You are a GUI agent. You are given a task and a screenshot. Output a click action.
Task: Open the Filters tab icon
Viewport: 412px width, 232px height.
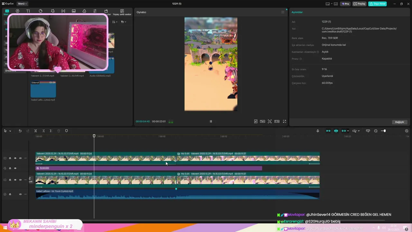[x=84, y=11]
